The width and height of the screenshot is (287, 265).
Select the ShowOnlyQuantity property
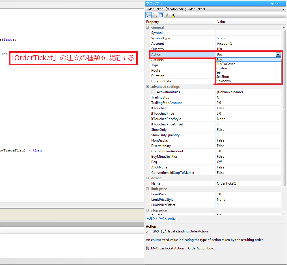pos(183,135)
